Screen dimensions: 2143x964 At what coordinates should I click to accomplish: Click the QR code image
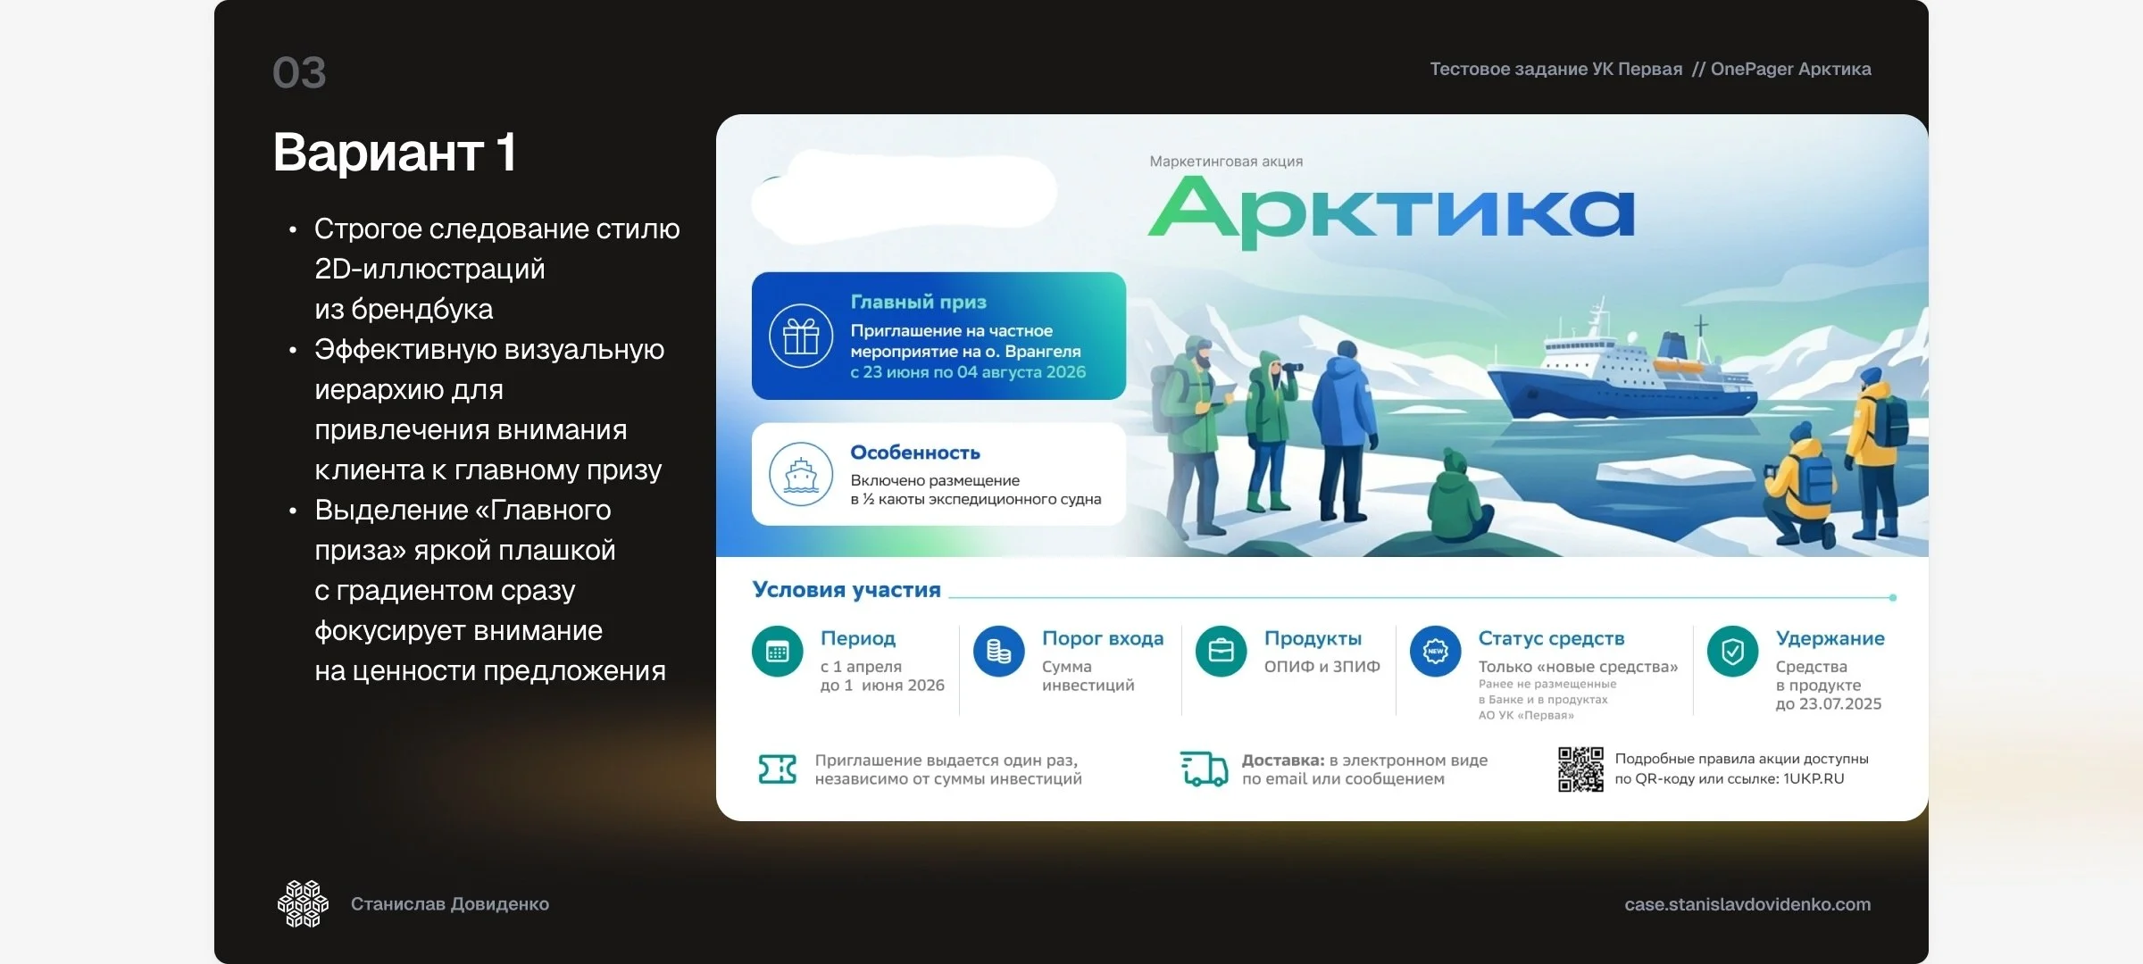tap(1580, 769)
